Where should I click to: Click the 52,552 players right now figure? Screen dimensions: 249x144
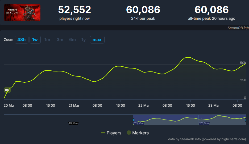(74, 10)
